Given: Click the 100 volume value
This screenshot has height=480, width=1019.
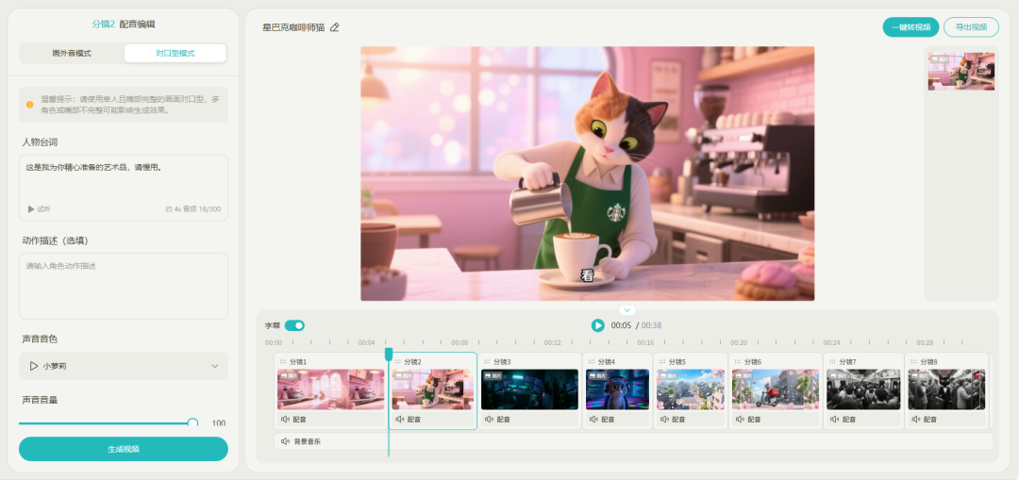Looking at the screenshot, I should pos(218,423).
